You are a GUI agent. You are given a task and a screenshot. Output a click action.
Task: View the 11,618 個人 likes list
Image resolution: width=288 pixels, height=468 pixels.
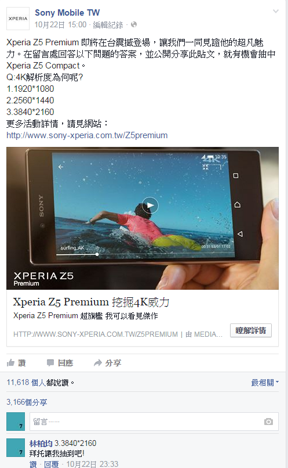point(26,382)
